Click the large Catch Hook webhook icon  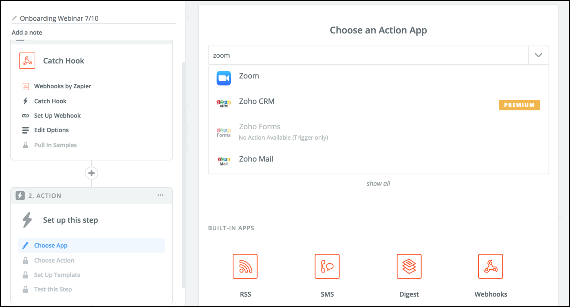27,61
